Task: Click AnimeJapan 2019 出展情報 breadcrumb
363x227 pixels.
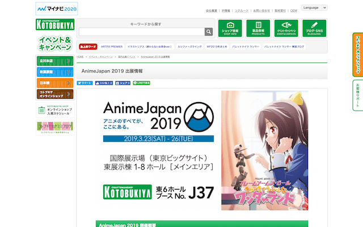Action: pos(155,57)
